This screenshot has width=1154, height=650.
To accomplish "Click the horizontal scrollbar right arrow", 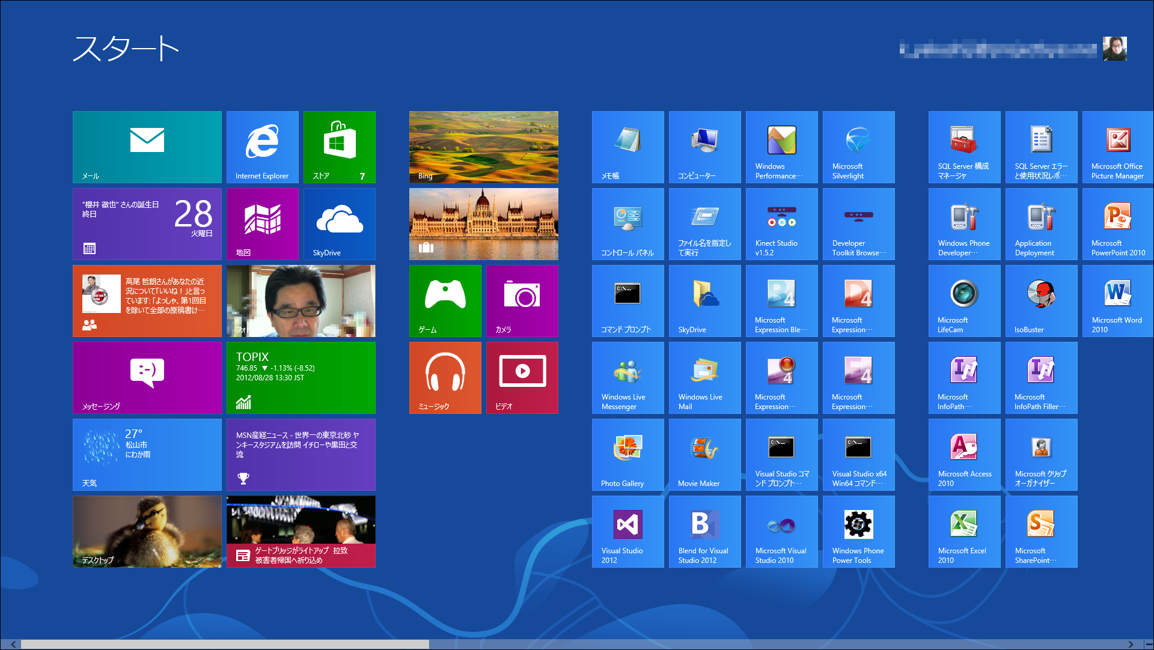I will 1131,645.
